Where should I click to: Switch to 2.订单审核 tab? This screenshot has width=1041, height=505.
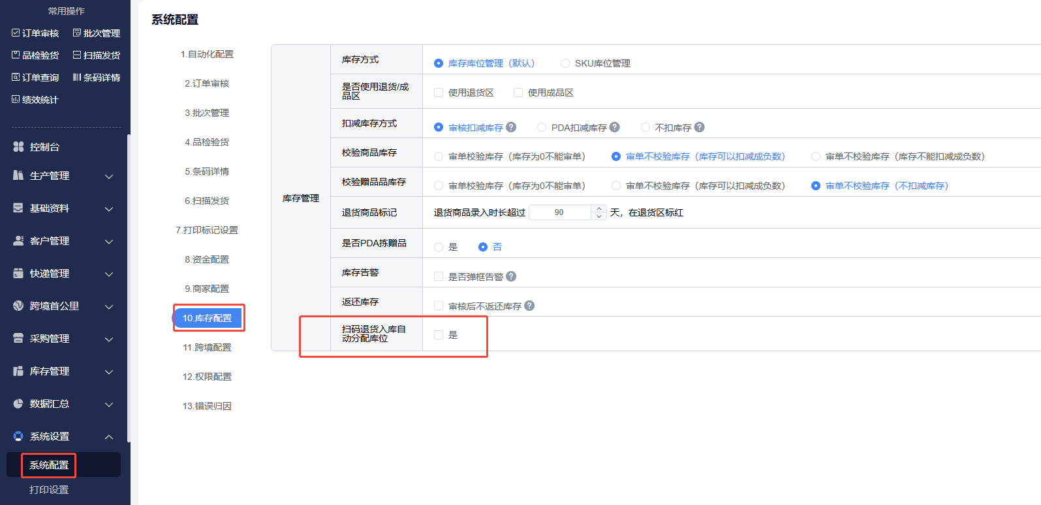click(207, 83)
